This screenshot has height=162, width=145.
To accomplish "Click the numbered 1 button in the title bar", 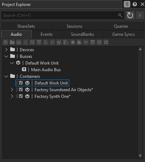I will [127, 5].
